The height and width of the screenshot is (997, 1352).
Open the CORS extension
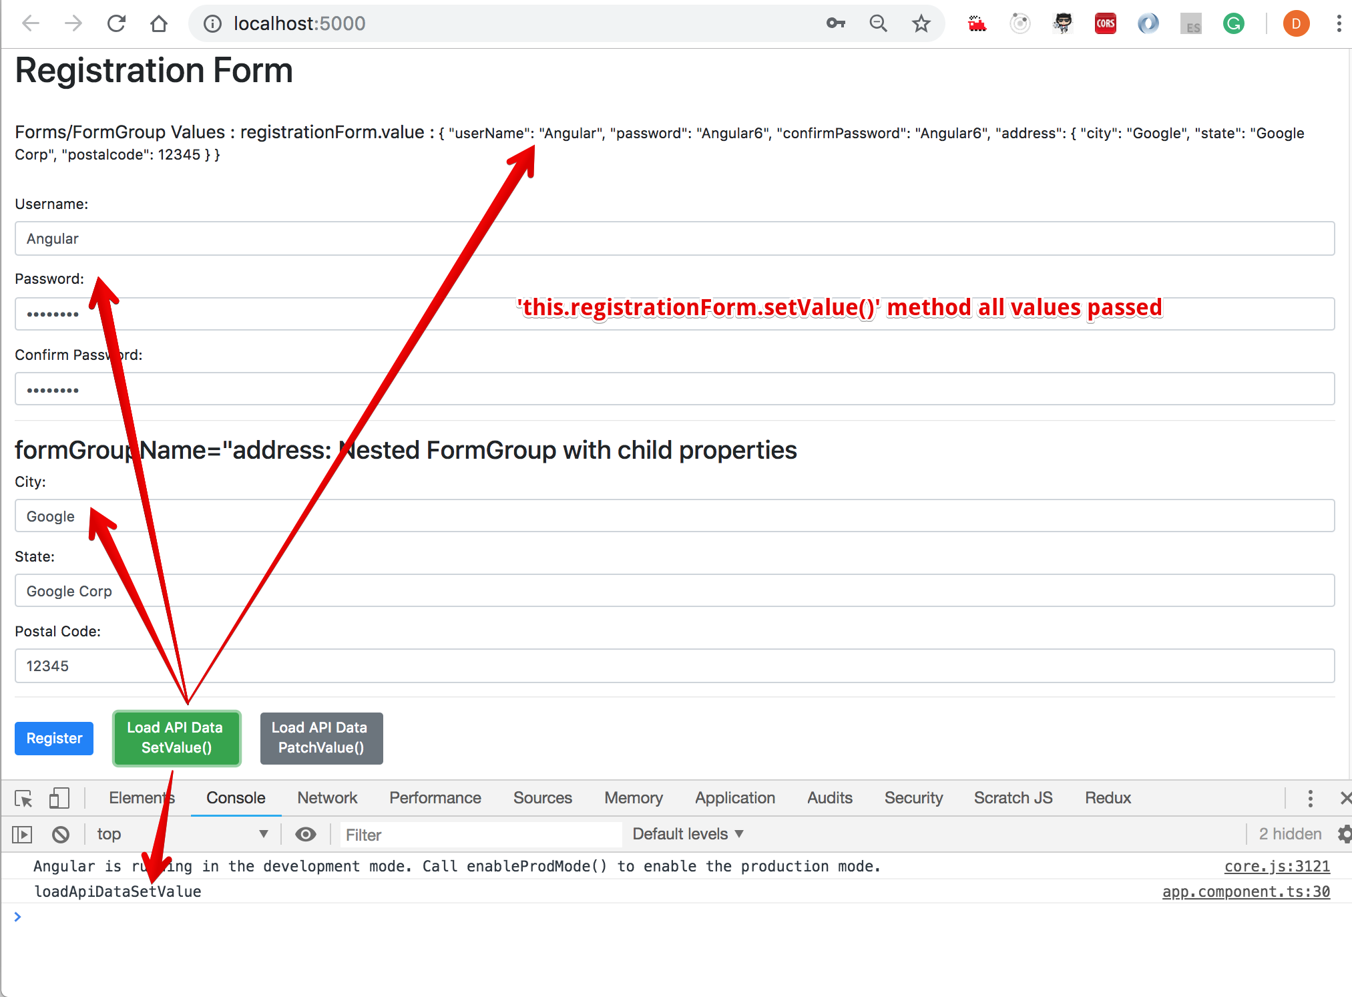(x=1105, y=23)
